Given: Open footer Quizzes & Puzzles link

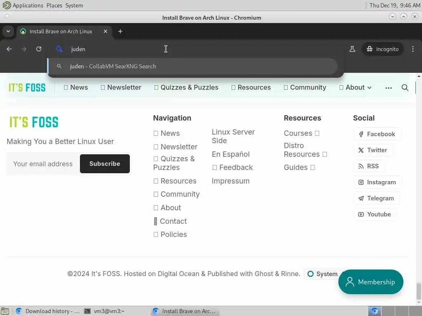Looking at the screenshot, I should point(174,163).
